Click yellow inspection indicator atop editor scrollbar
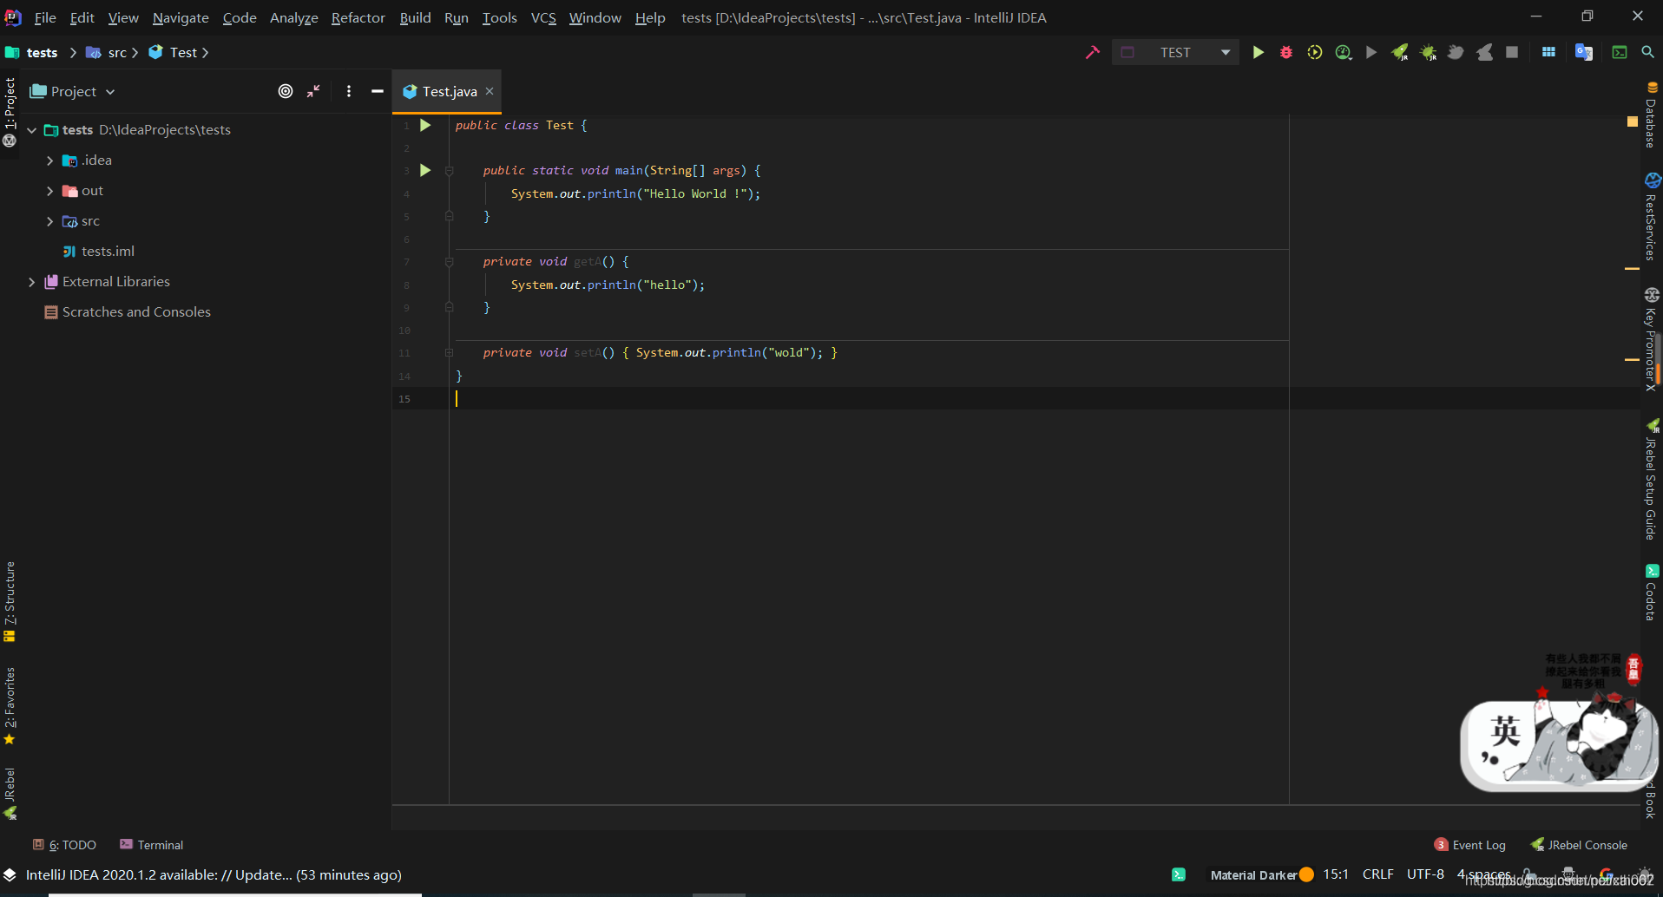The height and width of the screenshot is (897, 1663). [1633, 122]
